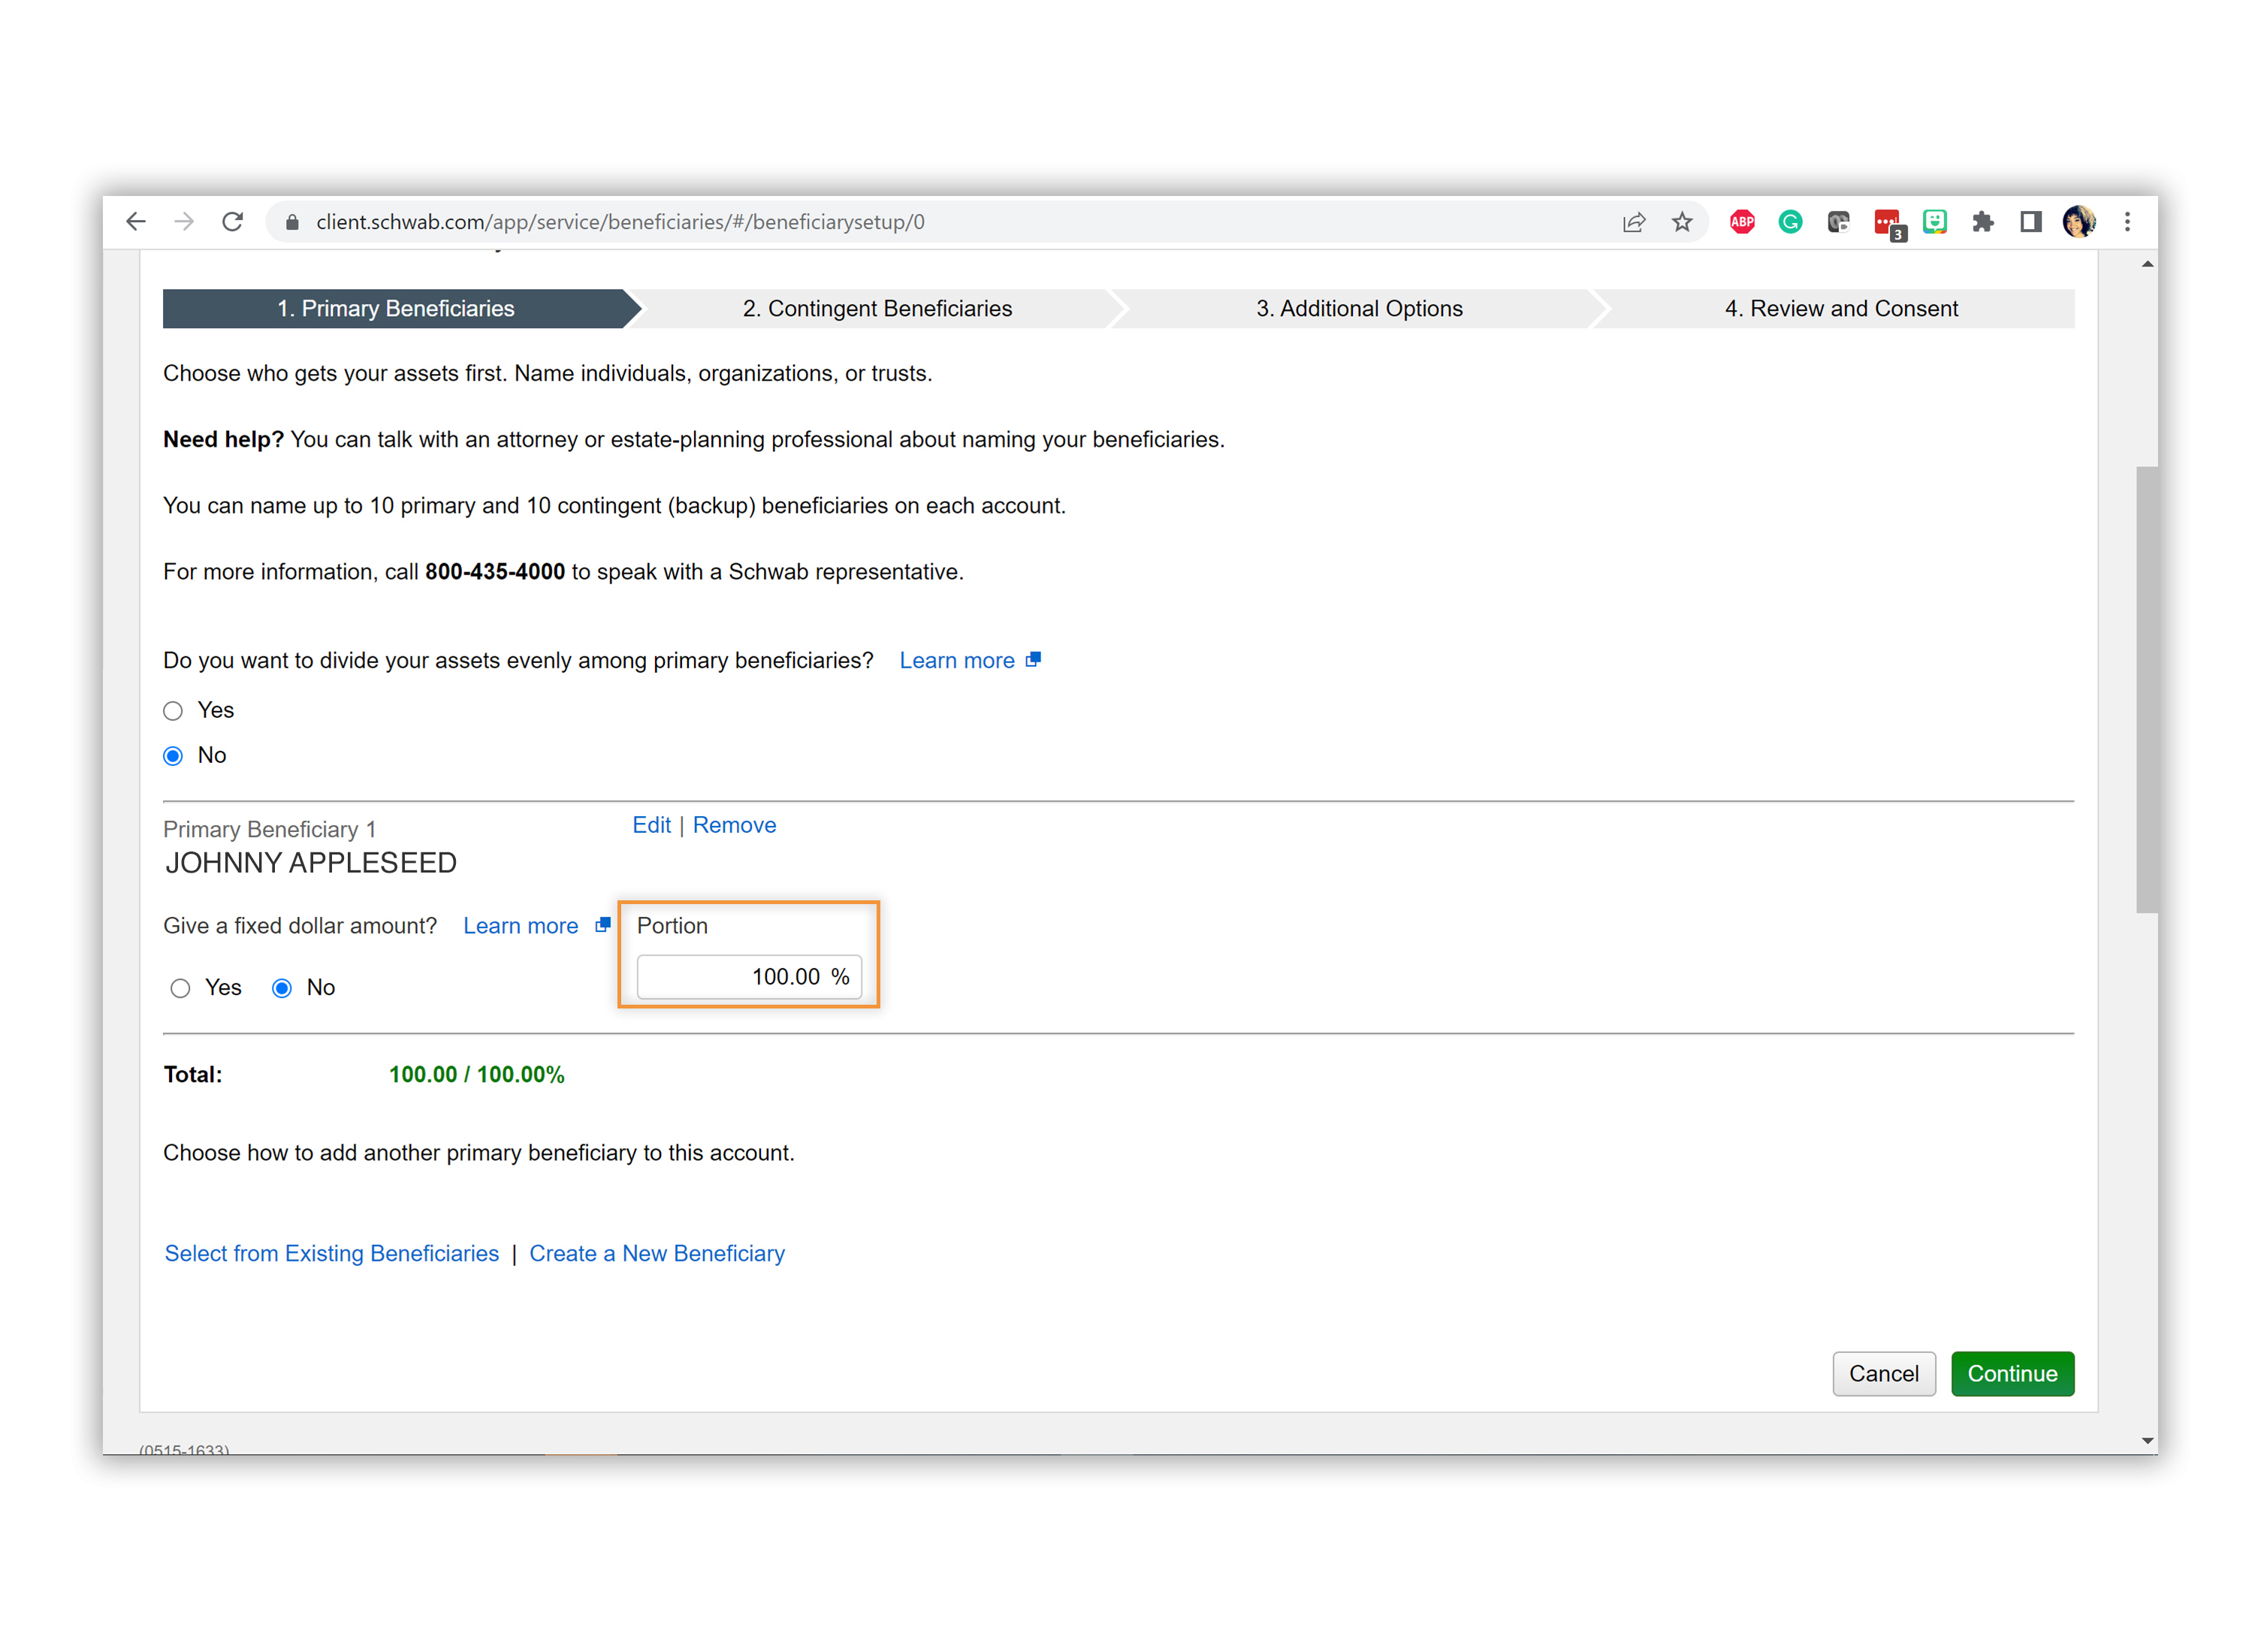Click Create a New Beneficiary link
This screenshot has width=2261, height=1652.
click(657, 1254)
